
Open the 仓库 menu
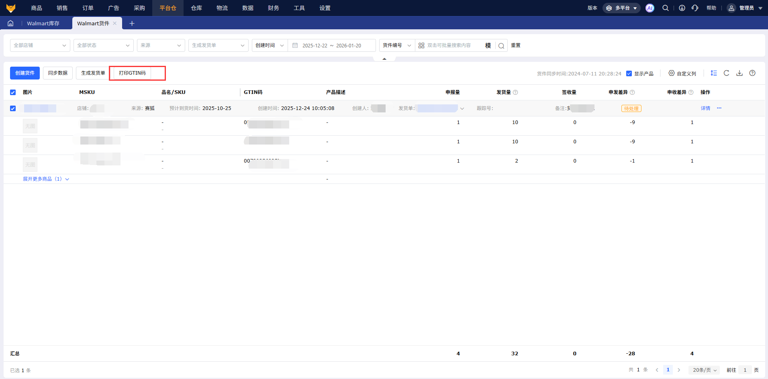[x=196, y=8]
